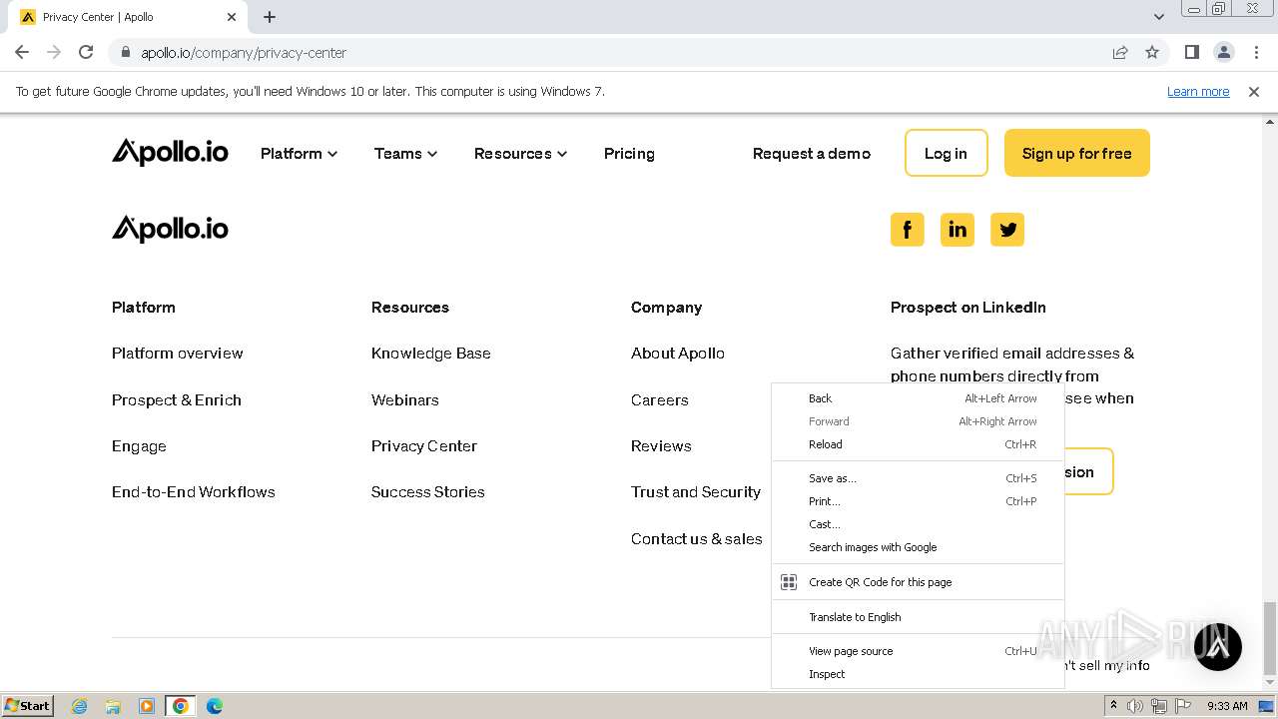View site information via the padlock icon

click(126, 52)
